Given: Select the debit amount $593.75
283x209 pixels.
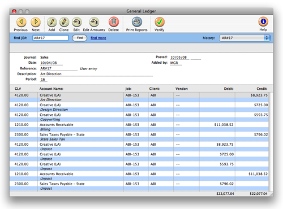Looking at the screenshot, I should [227, 164].
